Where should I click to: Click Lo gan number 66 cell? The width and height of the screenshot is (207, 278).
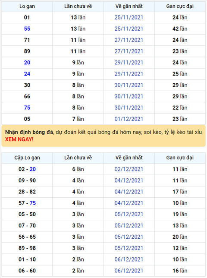(27, 96)
